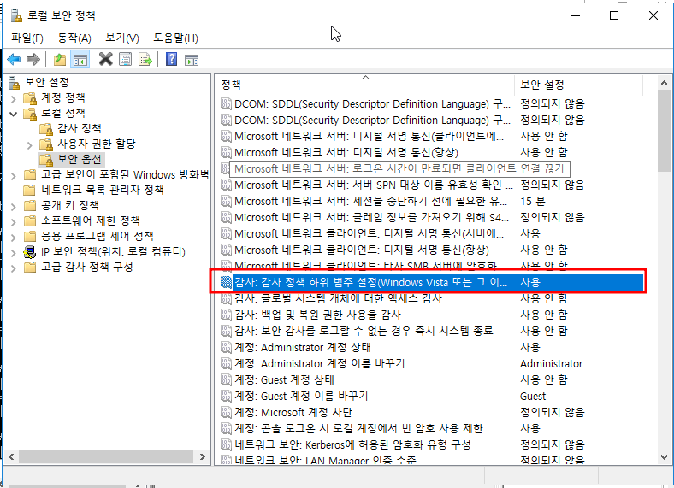Go back with the blue left arrow
Screen dimensions: 674x488
[x=14, y=59]
